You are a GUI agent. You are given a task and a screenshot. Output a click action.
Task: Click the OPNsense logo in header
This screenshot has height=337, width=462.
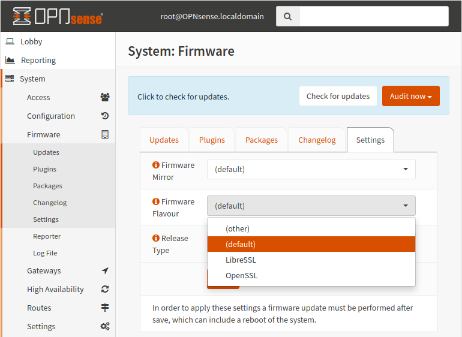[58, 17]
